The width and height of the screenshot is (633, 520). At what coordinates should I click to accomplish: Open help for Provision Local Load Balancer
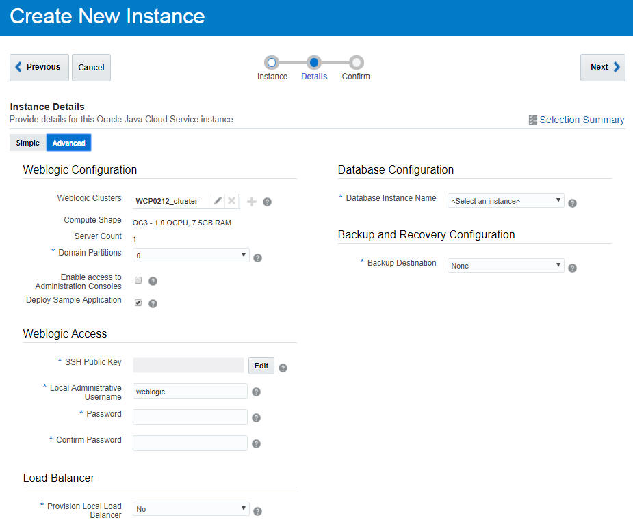pyautogui.click(x=257, y=510)
